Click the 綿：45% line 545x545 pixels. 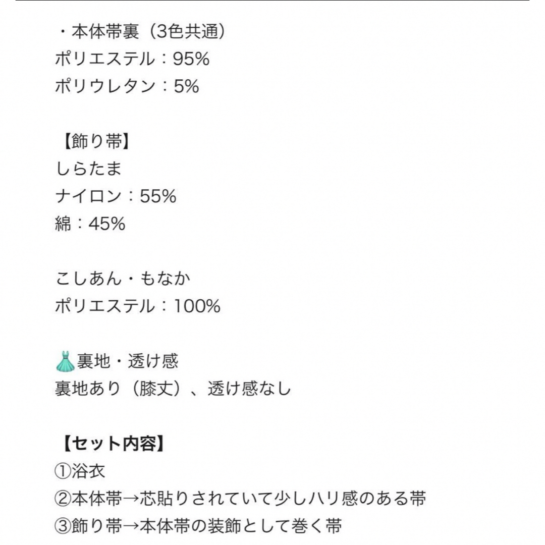tap(90, 224)
